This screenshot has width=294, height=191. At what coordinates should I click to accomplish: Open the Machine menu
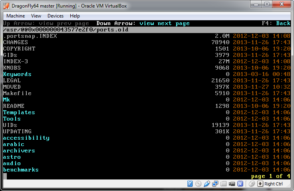click(x=16, y=16)
